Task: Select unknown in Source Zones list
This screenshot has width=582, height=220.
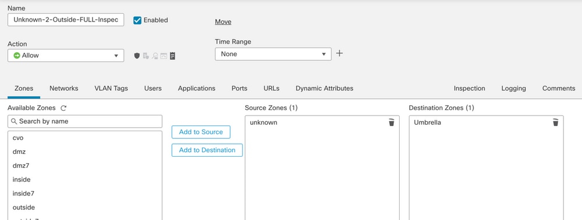Action: (263, 122)
